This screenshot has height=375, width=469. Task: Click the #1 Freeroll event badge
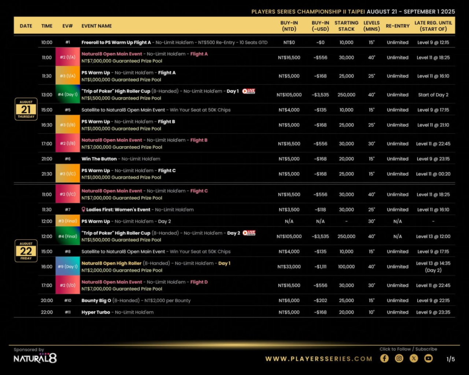(68, 42)
